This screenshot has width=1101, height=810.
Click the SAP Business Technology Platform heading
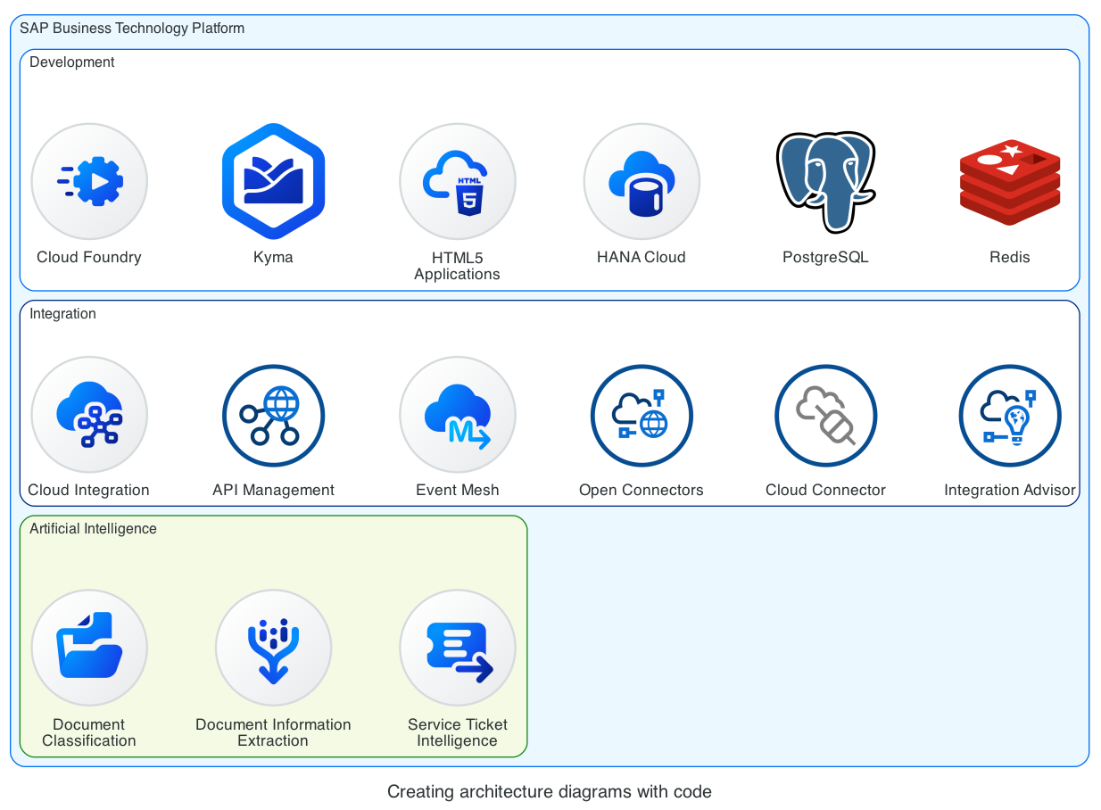pos(135,28)
